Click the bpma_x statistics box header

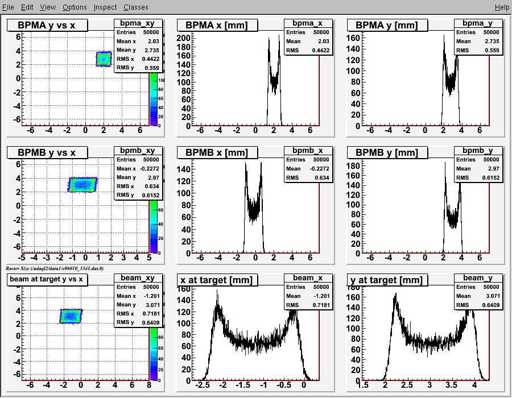pos(308,23)
